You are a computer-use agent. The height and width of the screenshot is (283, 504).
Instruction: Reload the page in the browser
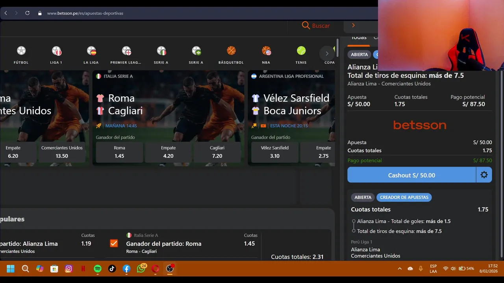[x=27, y=13]
